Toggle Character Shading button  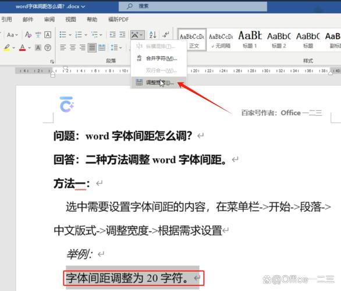(38, 47)
